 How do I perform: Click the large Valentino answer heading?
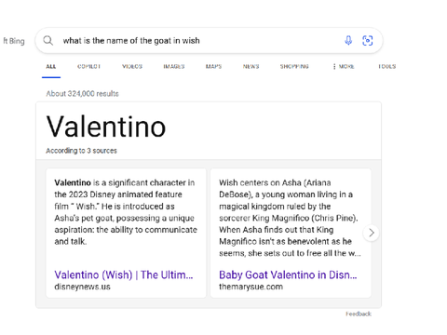(x=106, y=127)
